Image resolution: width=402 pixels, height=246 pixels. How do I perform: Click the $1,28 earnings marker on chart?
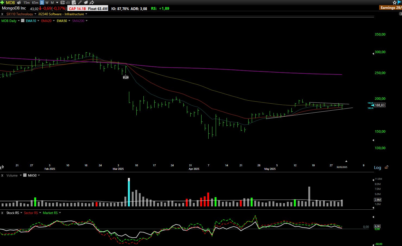pos(126,77)
